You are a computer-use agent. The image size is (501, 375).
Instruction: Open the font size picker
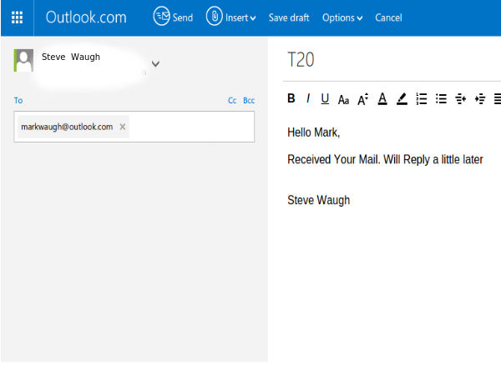pyautogui.click(x=362, y=99)
